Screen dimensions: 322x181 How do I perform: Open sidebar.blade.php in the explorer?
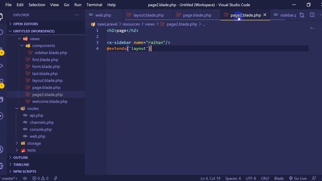click(46, 52)
